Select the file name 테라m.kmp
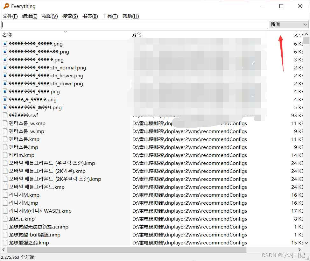The height and width of the screenshot is (261, 310). [x=22, y=155]
